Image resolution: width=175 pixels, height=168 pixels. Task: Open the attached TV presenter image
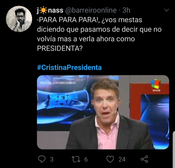103,112
